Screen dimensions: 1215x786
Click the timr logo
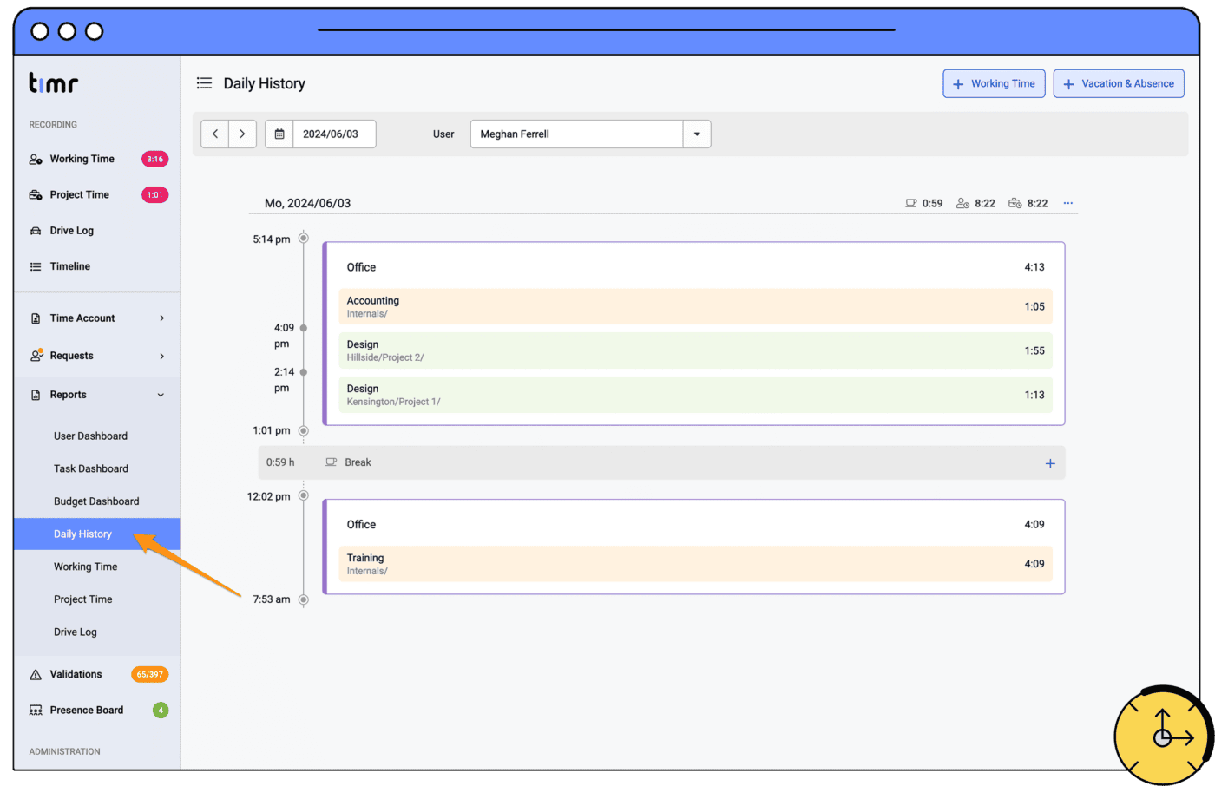coord(53,83)
